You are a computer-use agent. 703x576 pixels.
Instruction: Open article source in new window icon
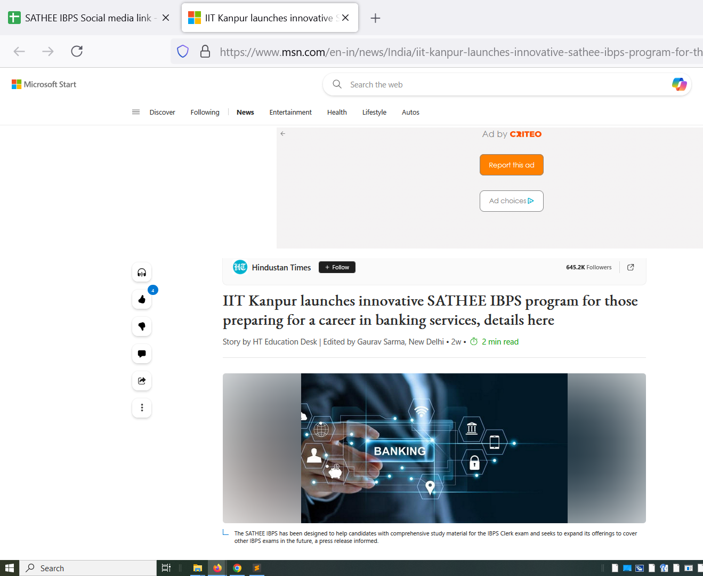[x=631, y=267]
